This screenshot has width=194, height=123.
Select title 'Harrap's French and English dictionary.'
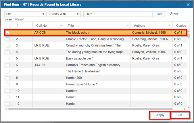(x=93, y=65)
